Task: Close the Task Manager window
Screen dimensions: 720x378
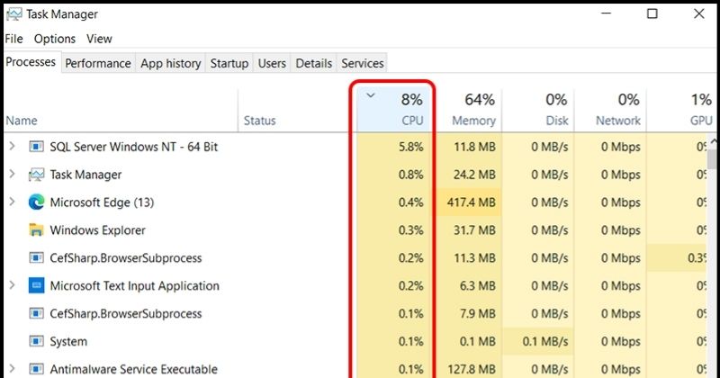Action: coord(699,13)
